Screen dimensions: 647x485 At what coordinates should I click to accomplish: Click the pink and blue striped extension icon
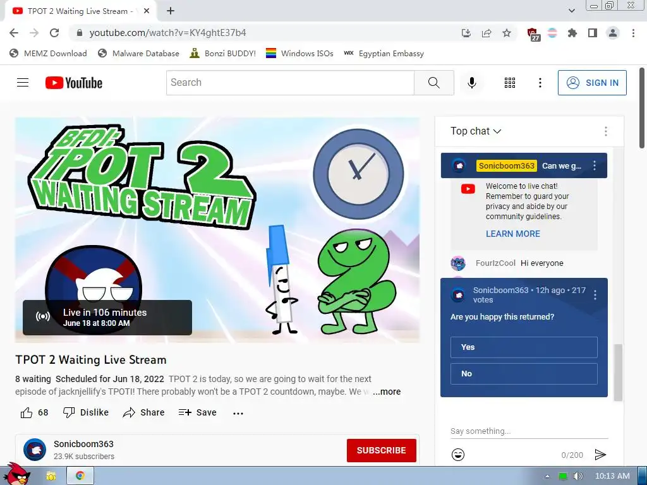point(552,33)
